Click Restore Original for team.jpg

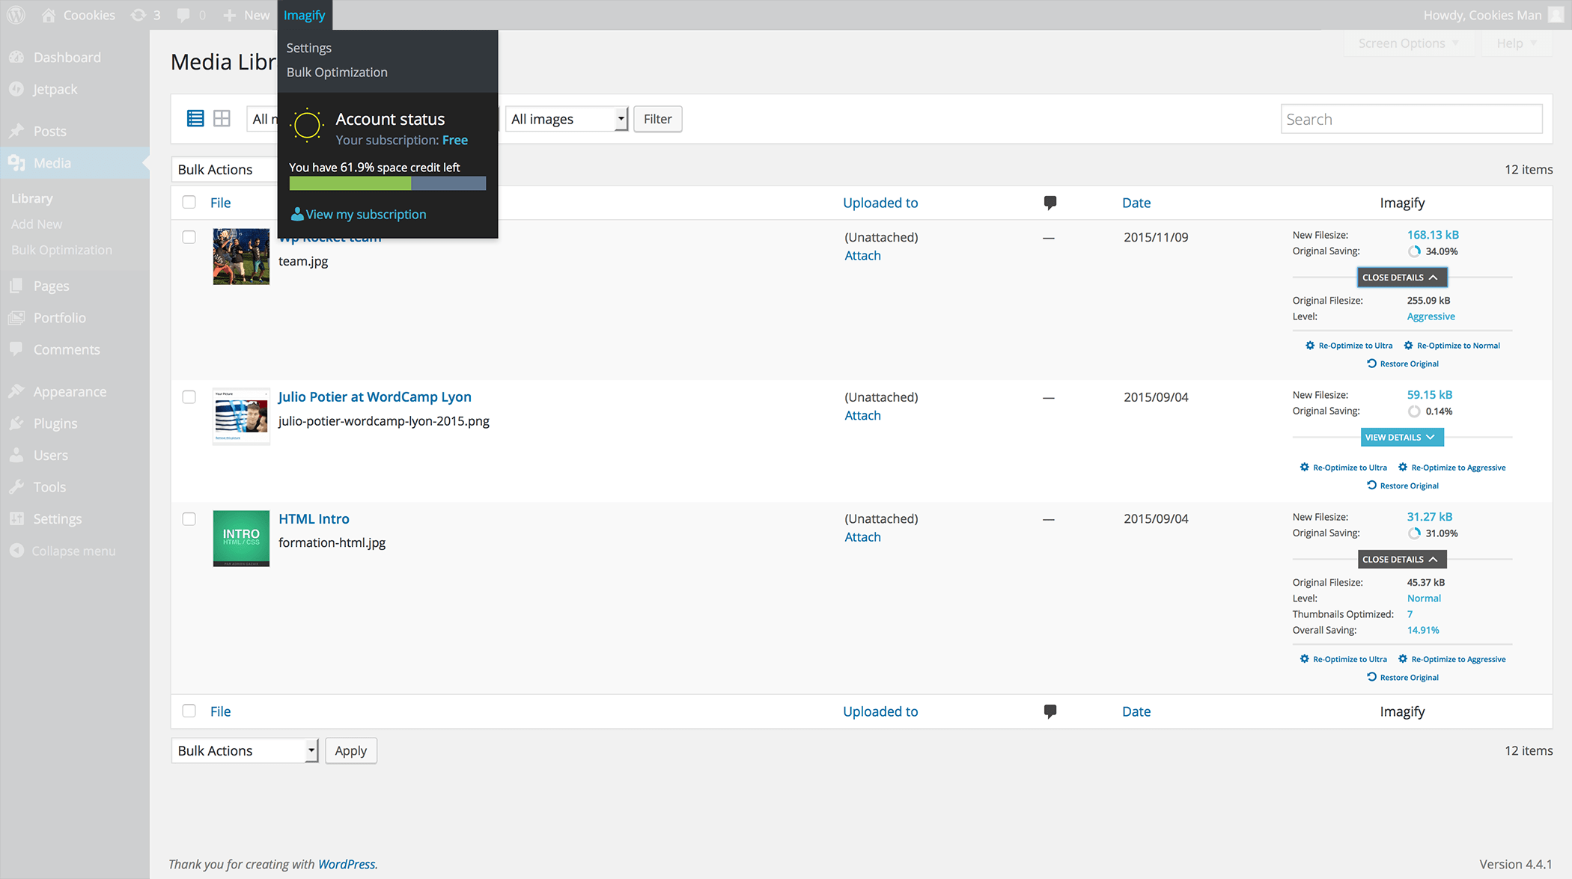tap(1402, 364)
